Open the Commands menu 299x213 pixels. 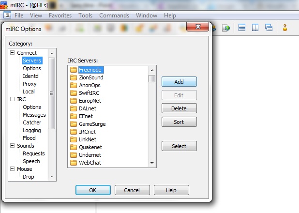(x=114, y=15)
